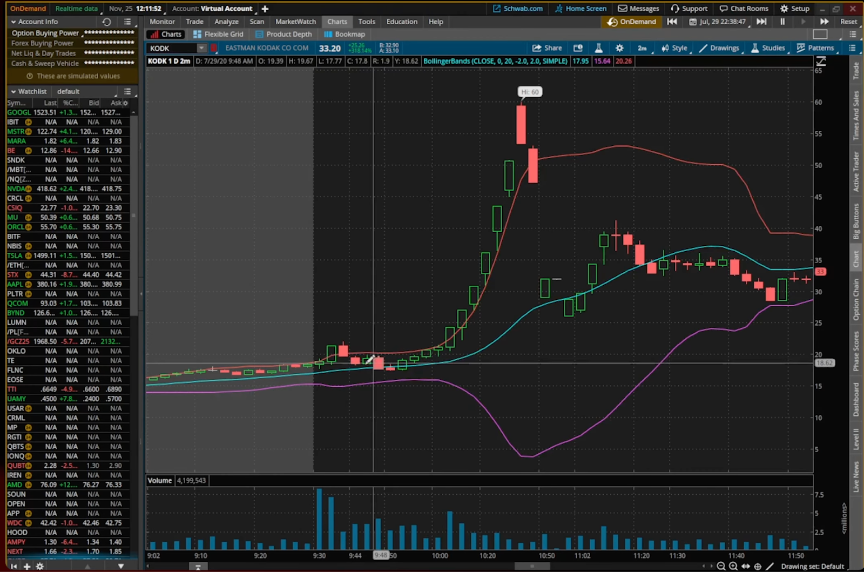This screenshot has height=572, width=864.
Task: Click the chart zoom in magnifier
Action: point(733,566)
